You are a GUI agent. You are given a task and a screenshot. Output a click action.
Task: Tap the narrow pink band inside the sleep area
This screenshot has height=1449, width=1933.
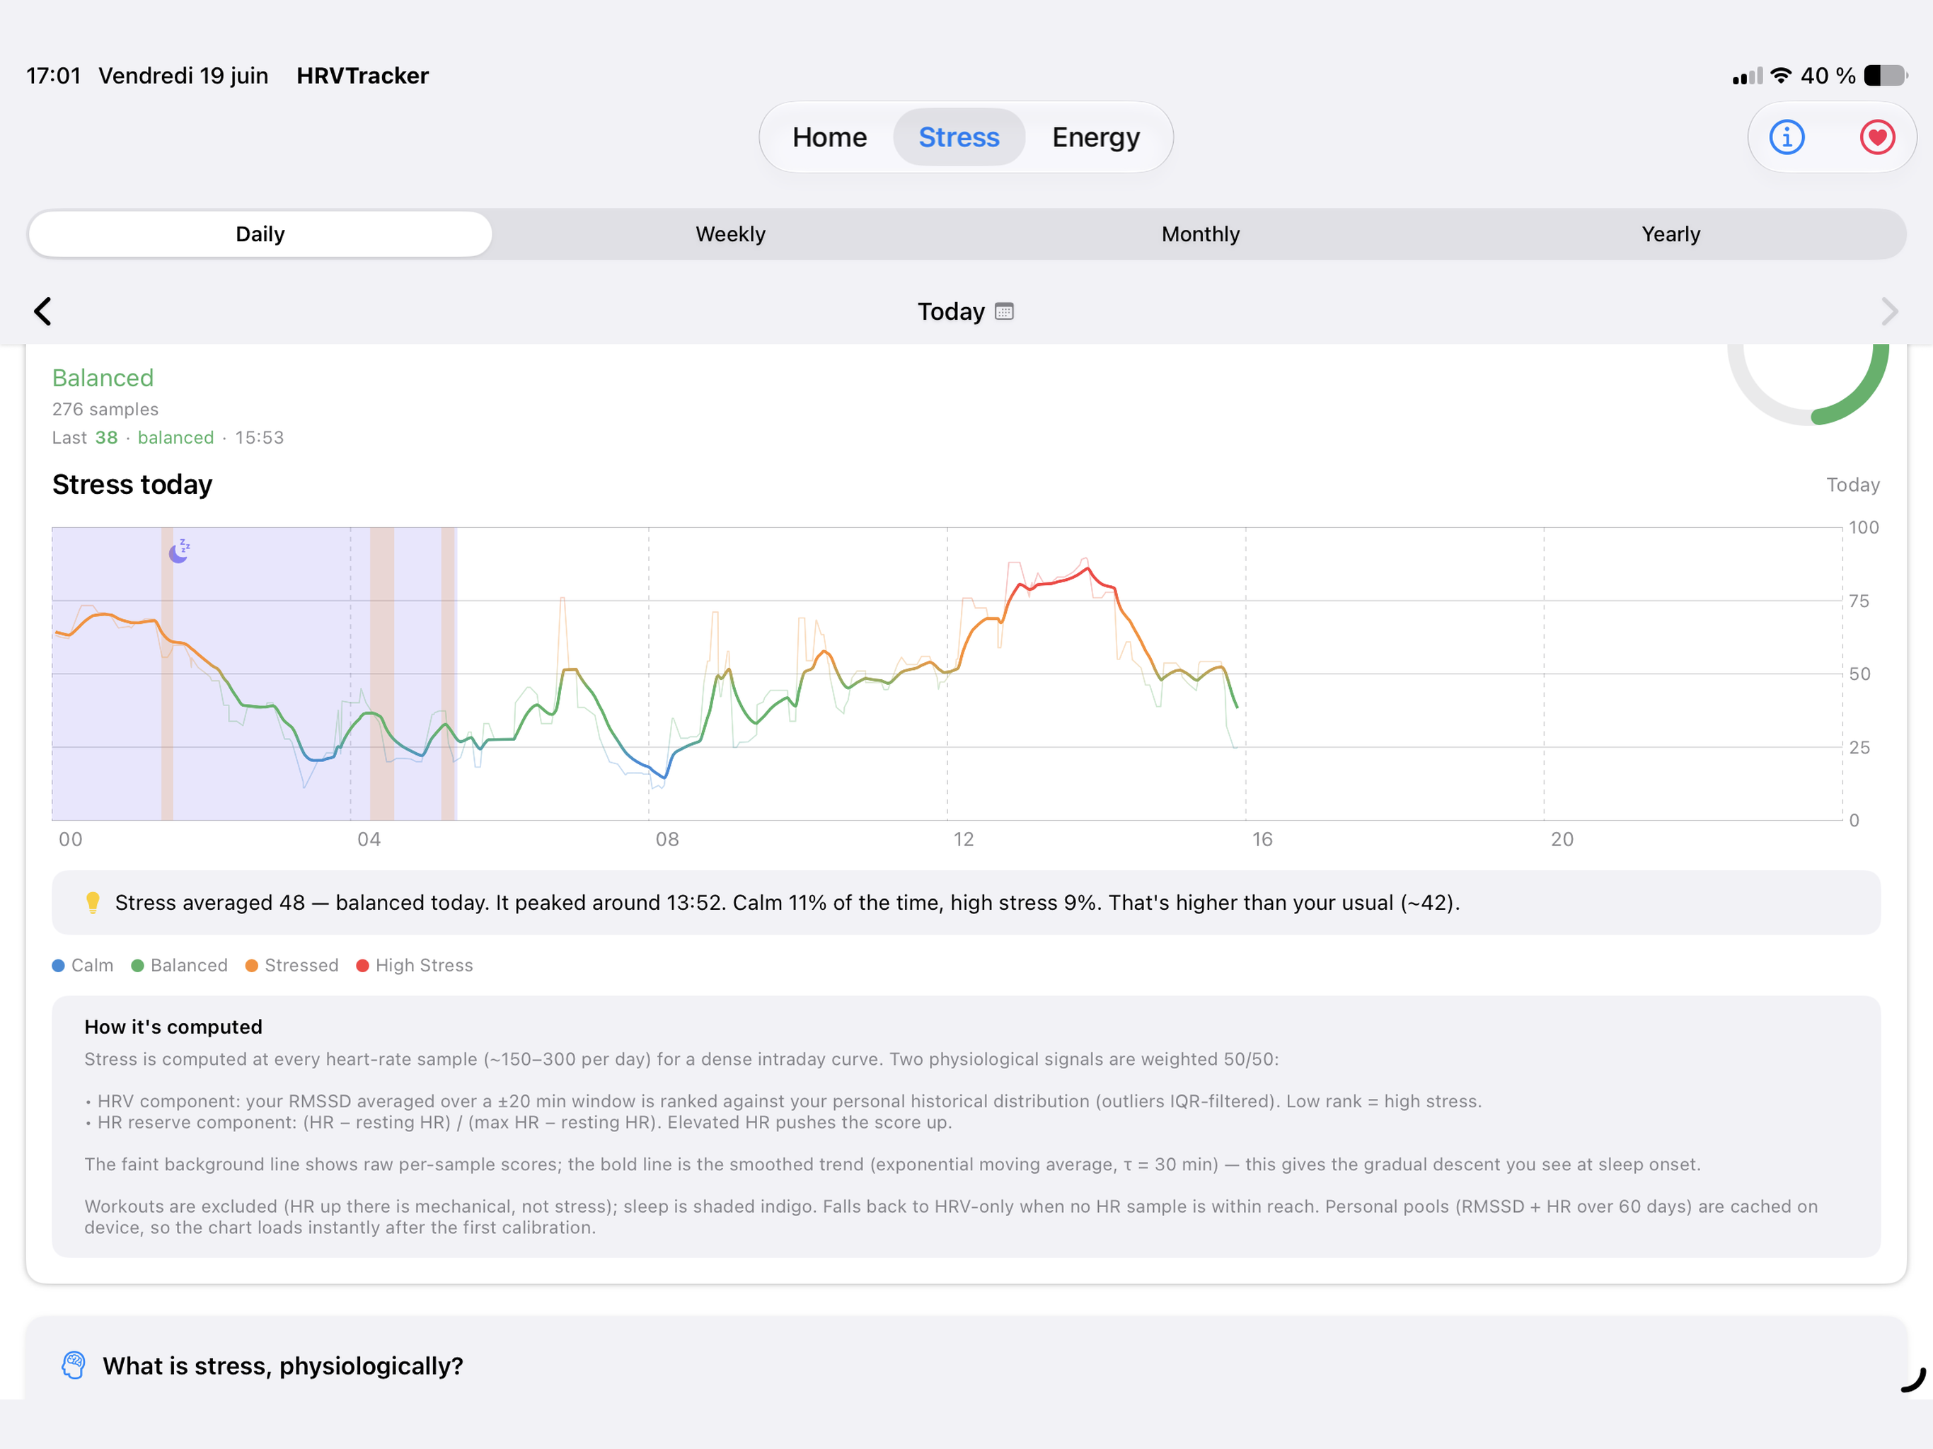[x=167, y=674]
